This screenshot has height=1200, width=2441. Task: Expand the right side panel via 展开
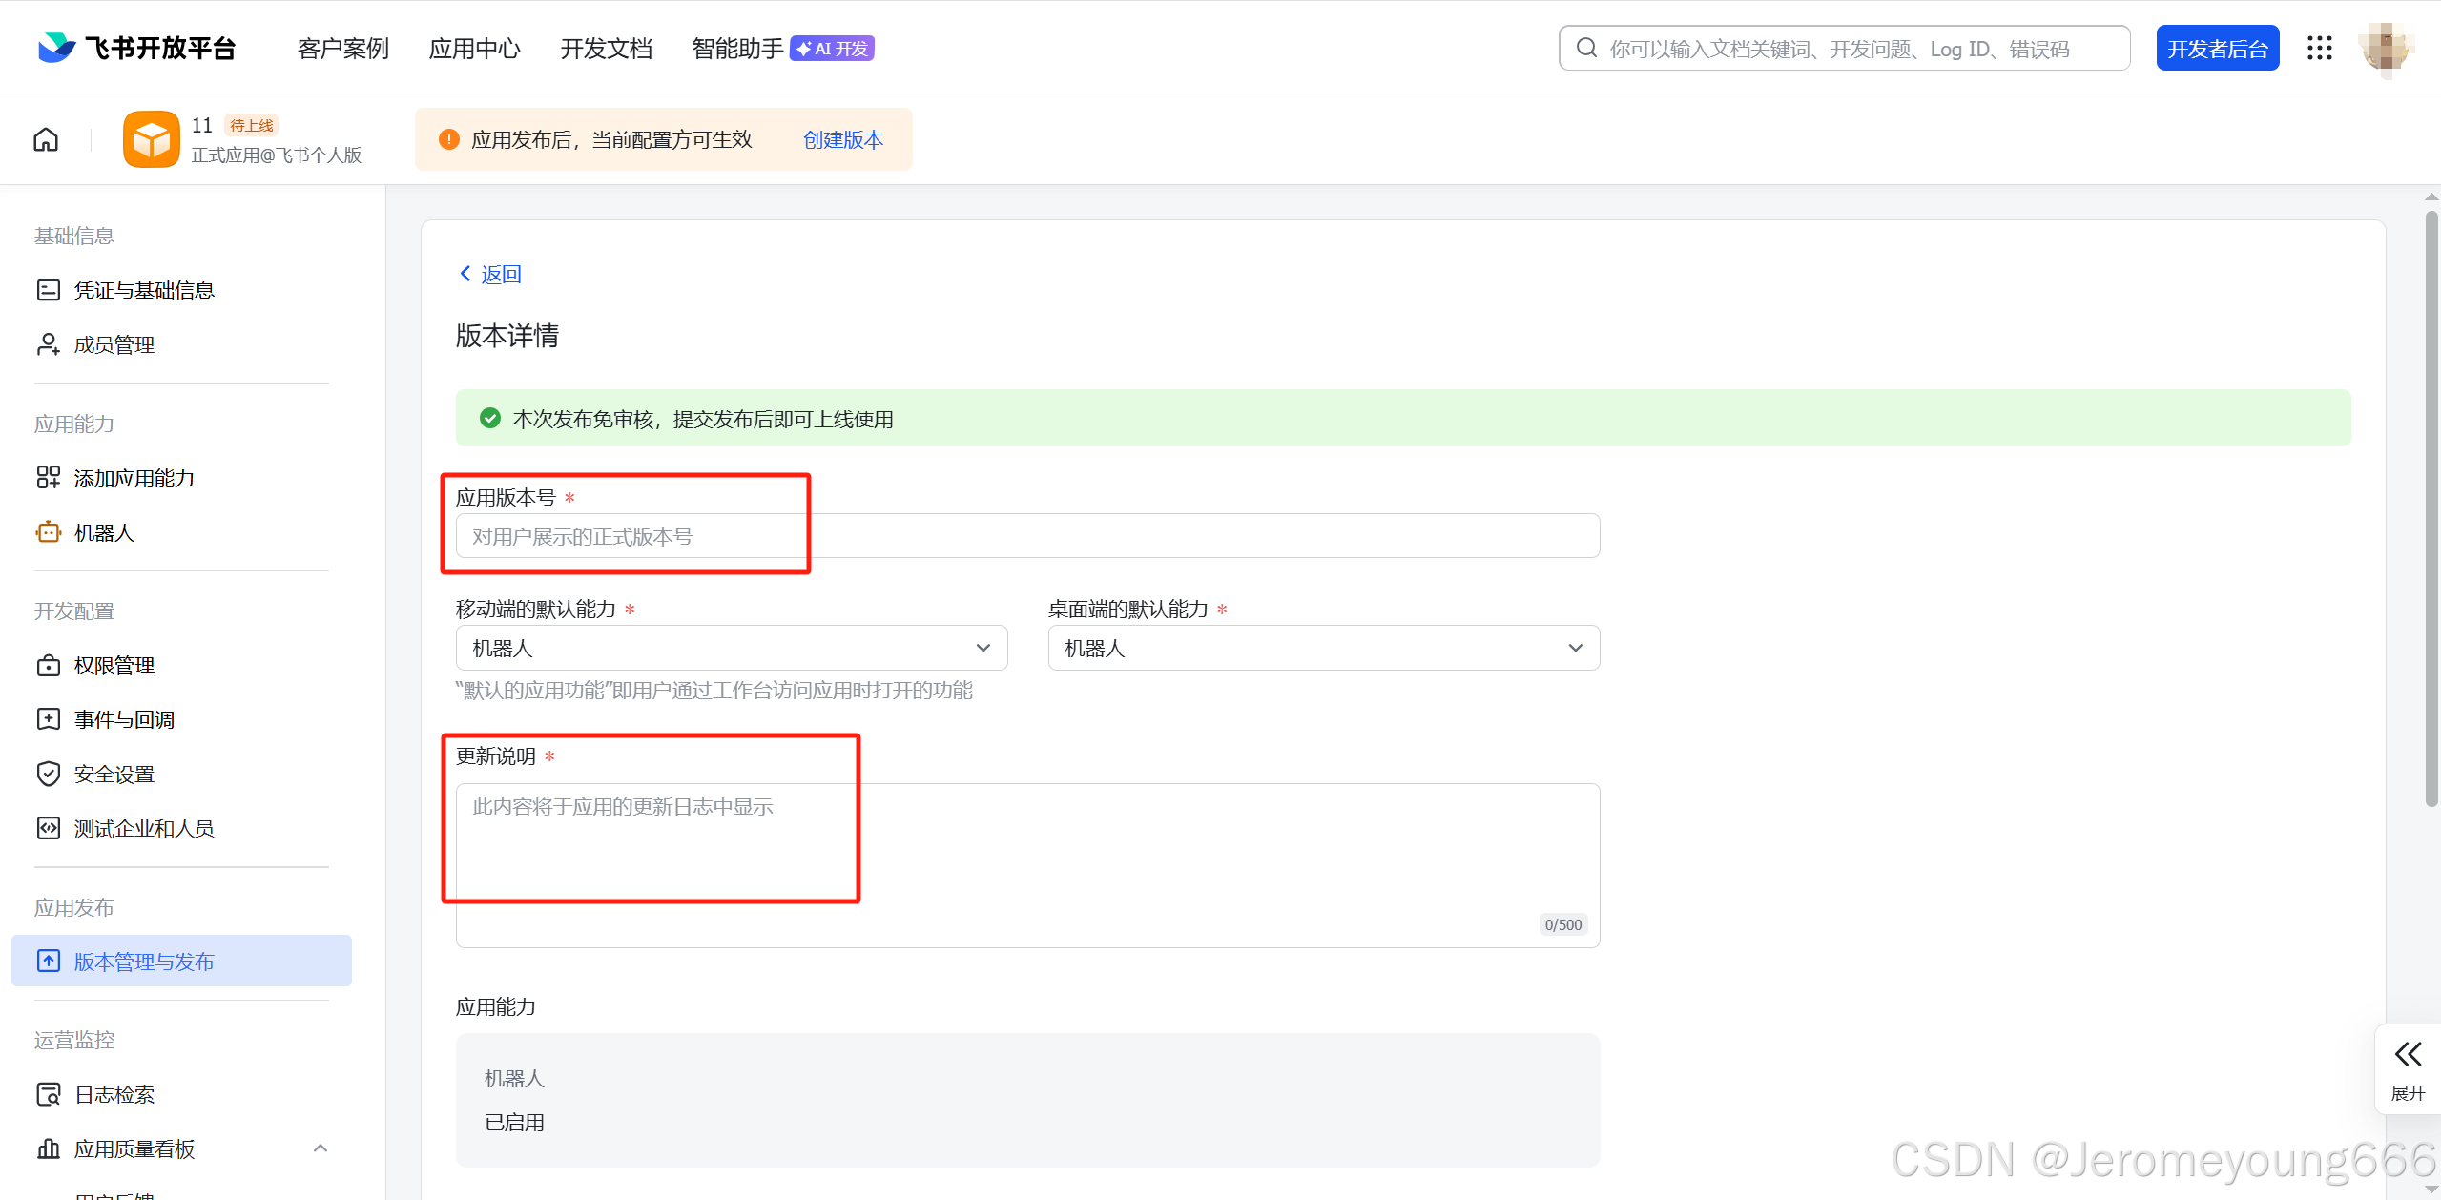[2408, 1068]
